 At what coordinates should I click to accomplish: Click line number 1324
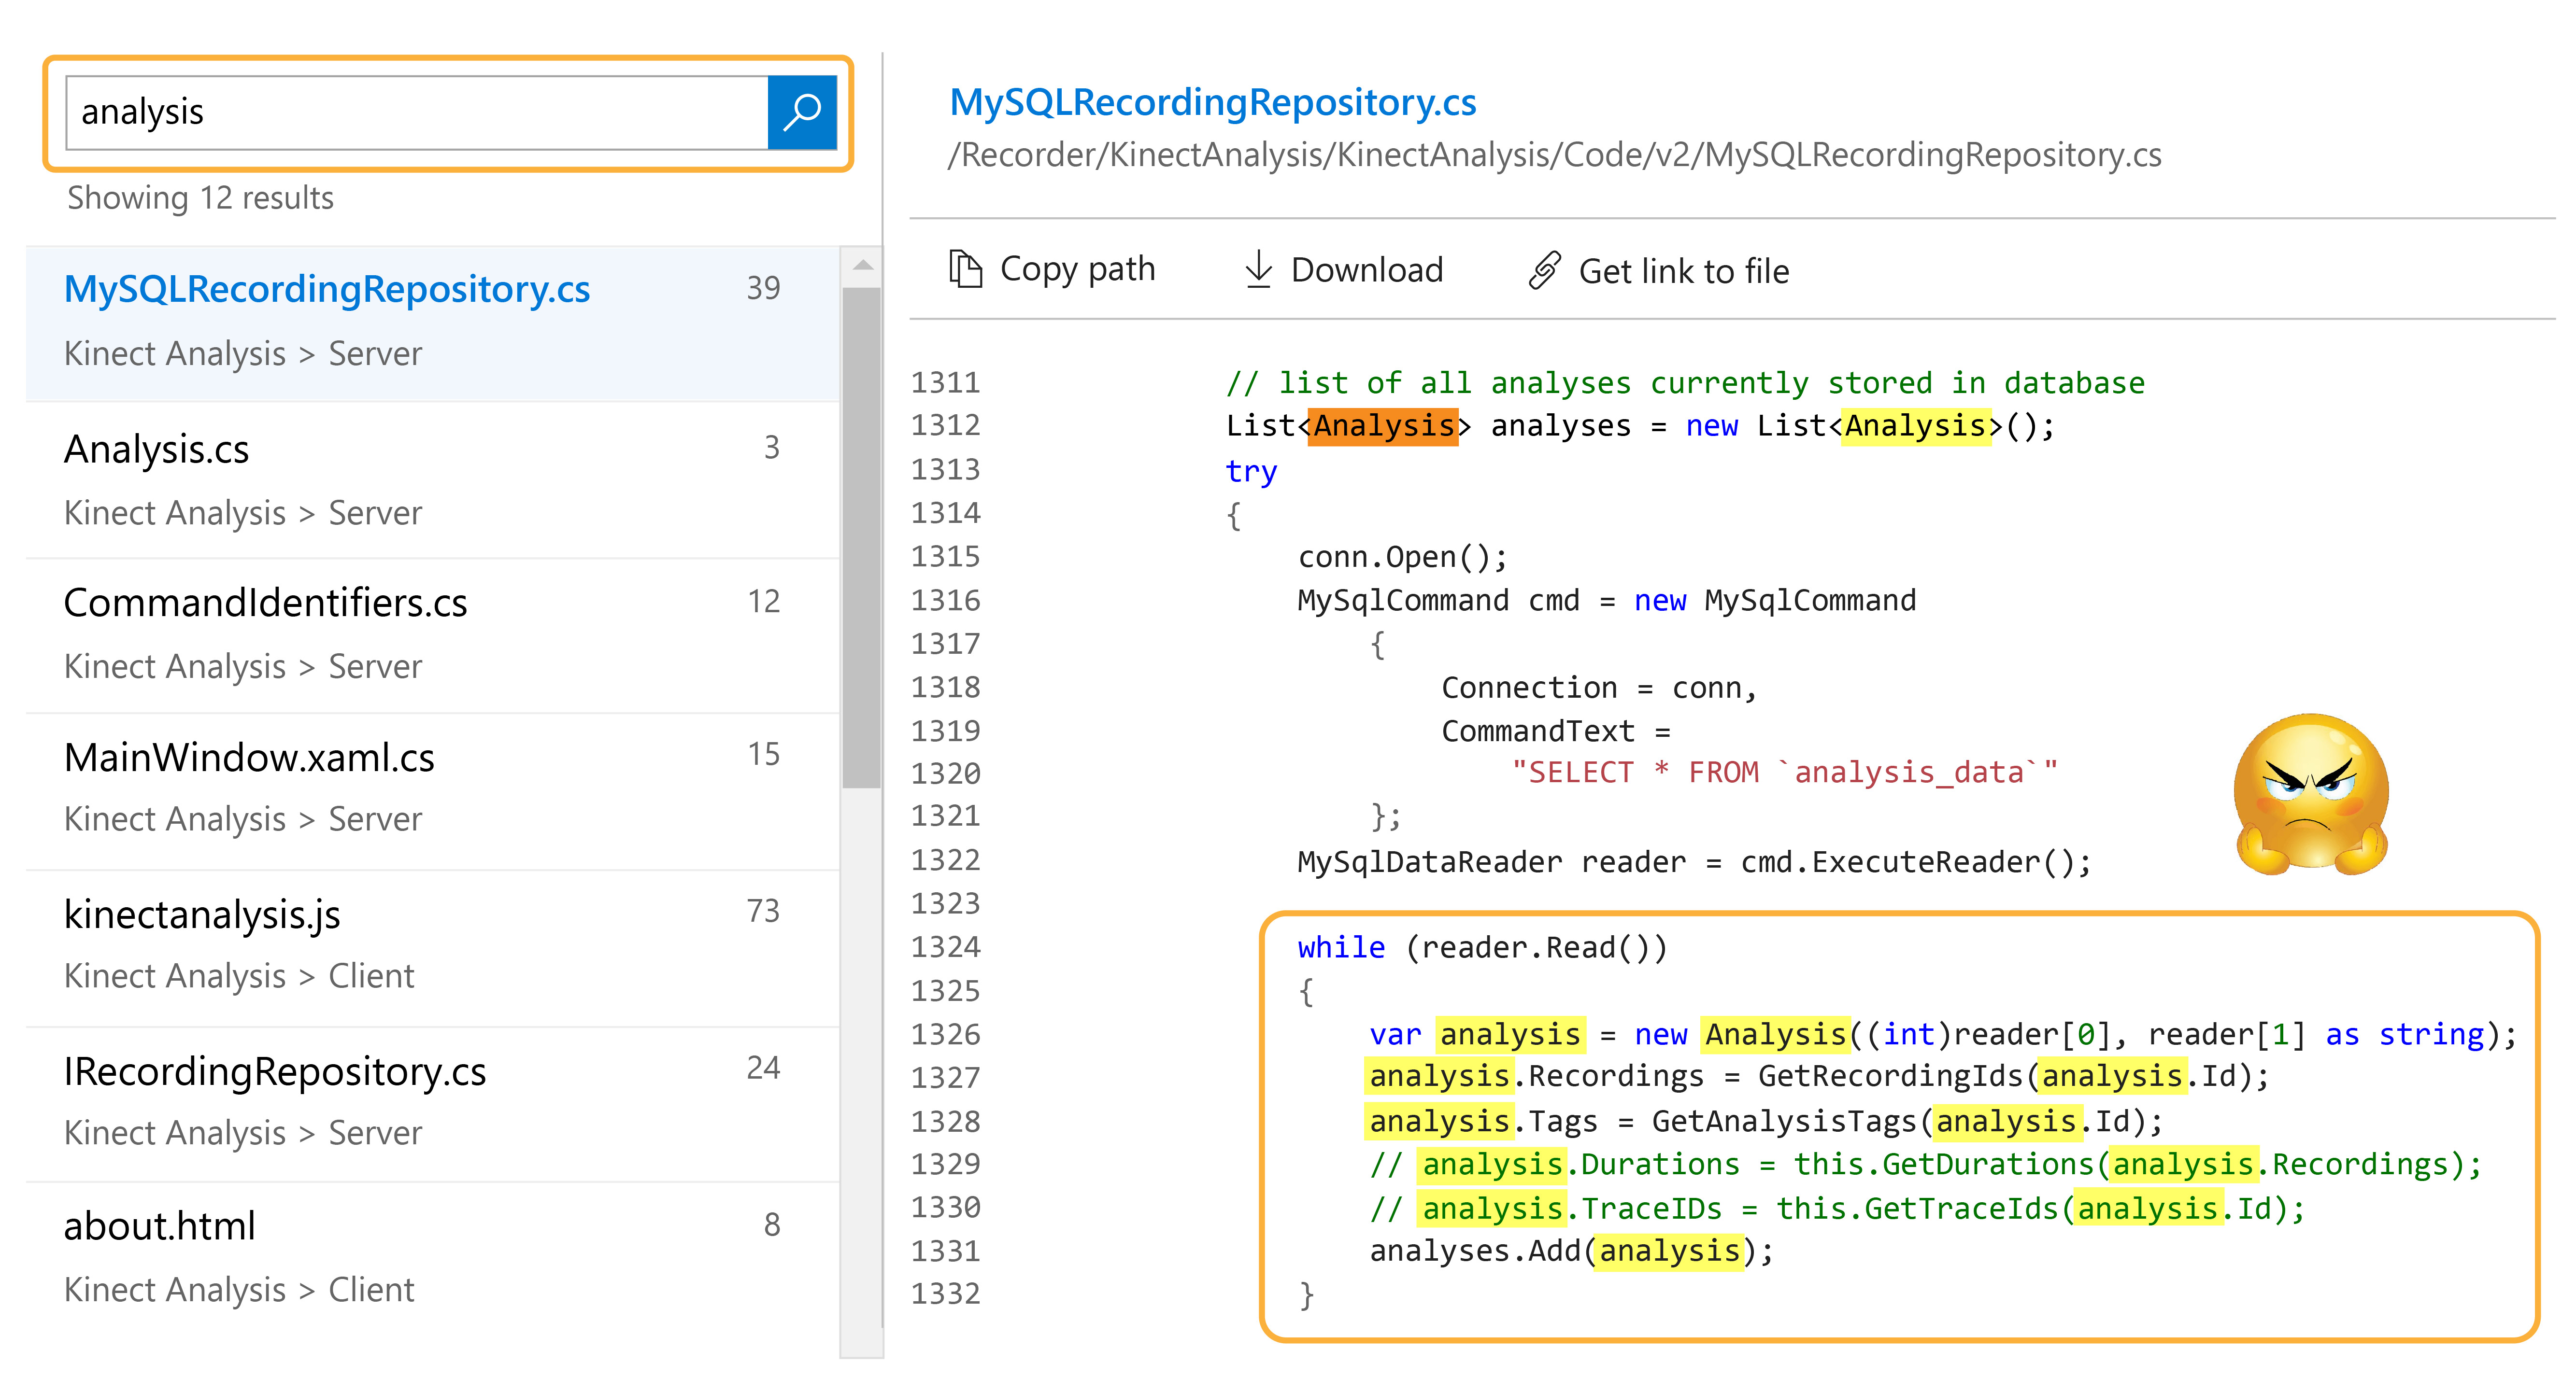point(945,947)
